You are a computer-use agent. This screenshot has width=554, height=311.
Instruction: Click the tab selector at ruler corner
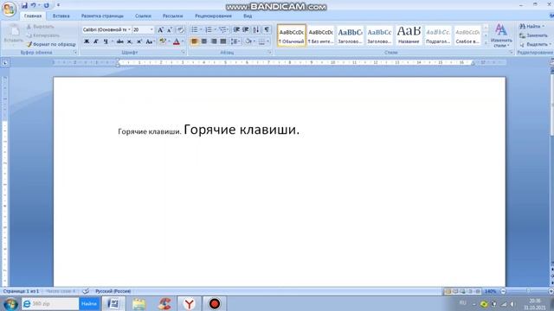[x=5, y=63]
